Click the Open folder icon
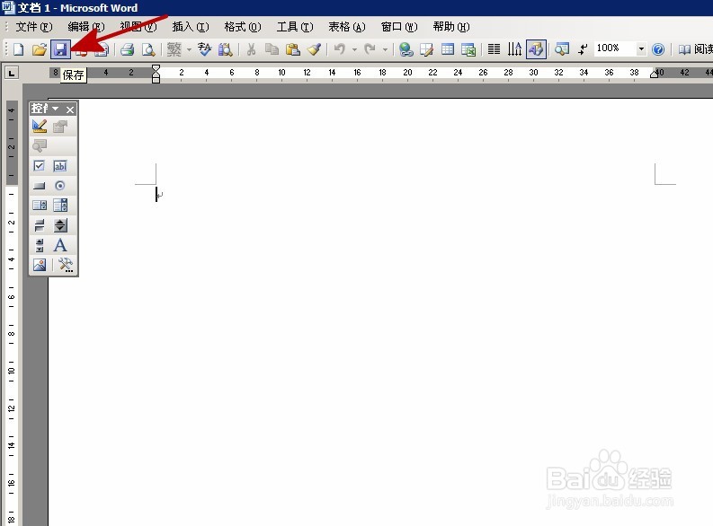 point(40,49)
